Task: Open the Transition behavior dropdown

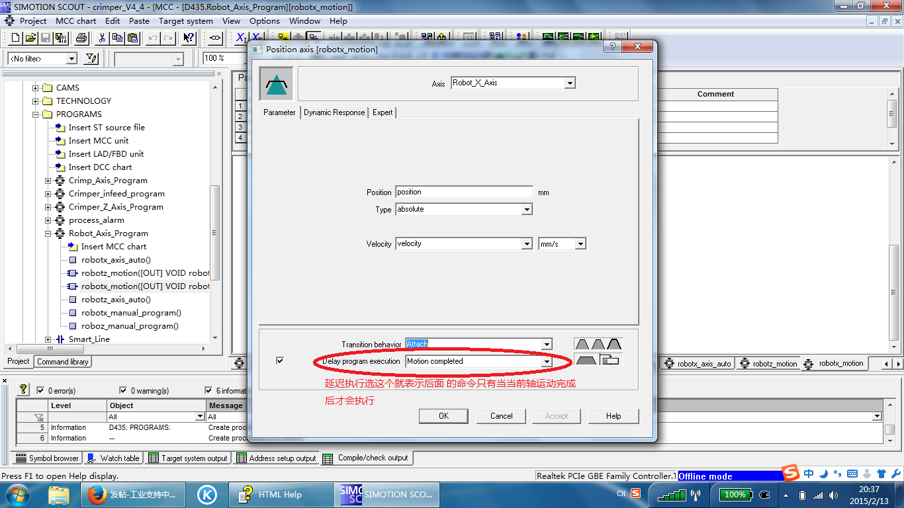Action: [547, 345]
